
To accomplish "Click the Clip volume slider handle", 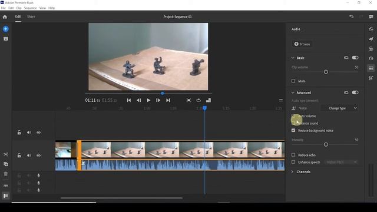I will pyautogui.click(x=326, y=72).
